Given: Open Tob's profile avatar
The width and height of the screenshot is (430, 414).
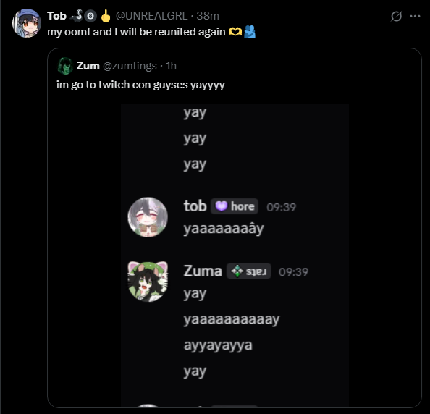Looking at the screenshot, I should [27, 23].
